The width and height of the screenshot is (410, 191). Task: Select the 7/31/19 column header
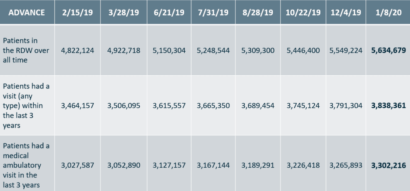pyautogui.click(x=213, y=12)
